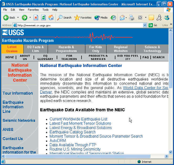
Task: Open the File menu
Action: (x=5, y=10)
